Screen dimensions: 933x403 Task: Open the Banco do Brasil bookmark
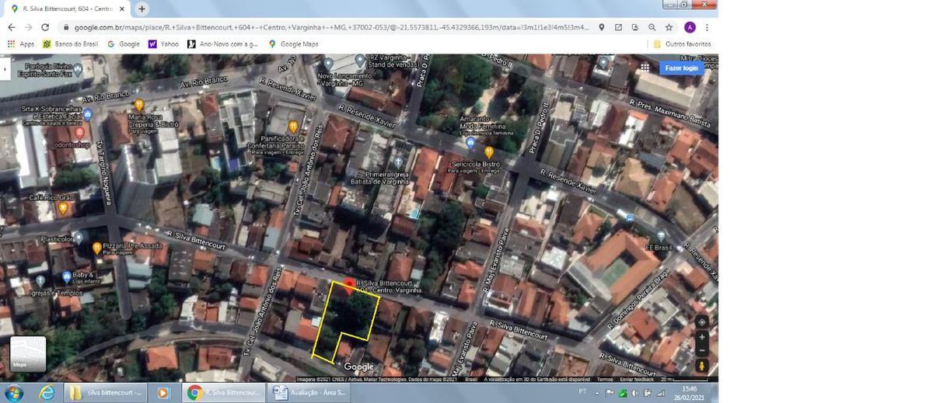(x=70, y=44)
